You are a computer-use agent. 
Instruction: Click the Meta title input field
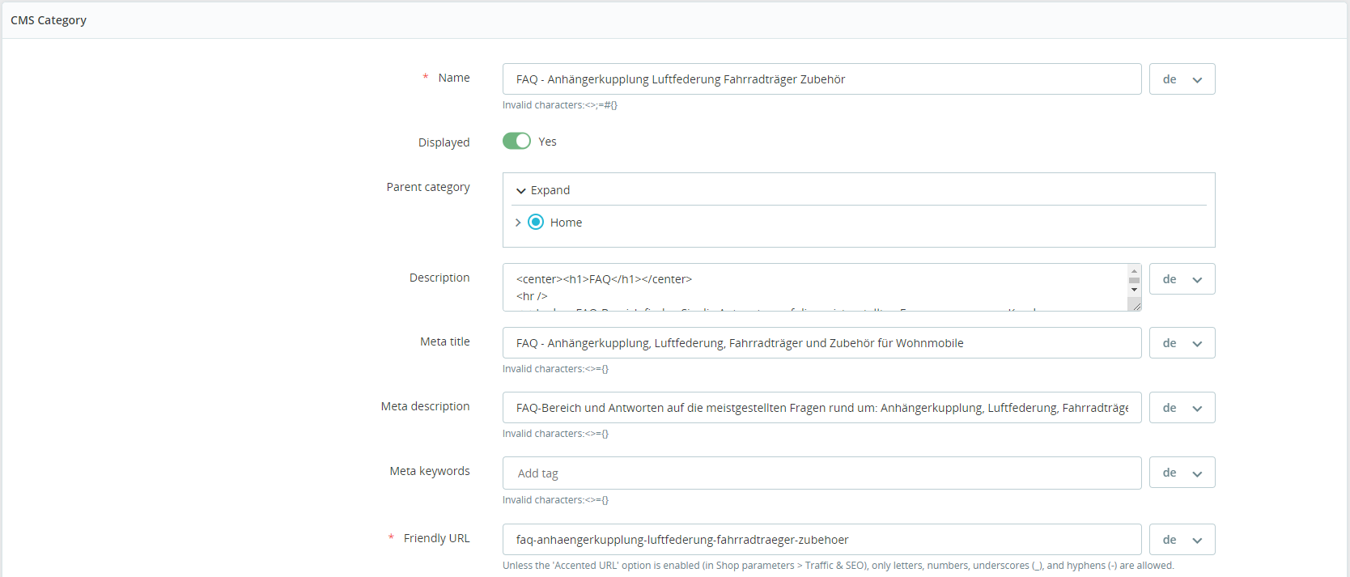pos(821,343)
